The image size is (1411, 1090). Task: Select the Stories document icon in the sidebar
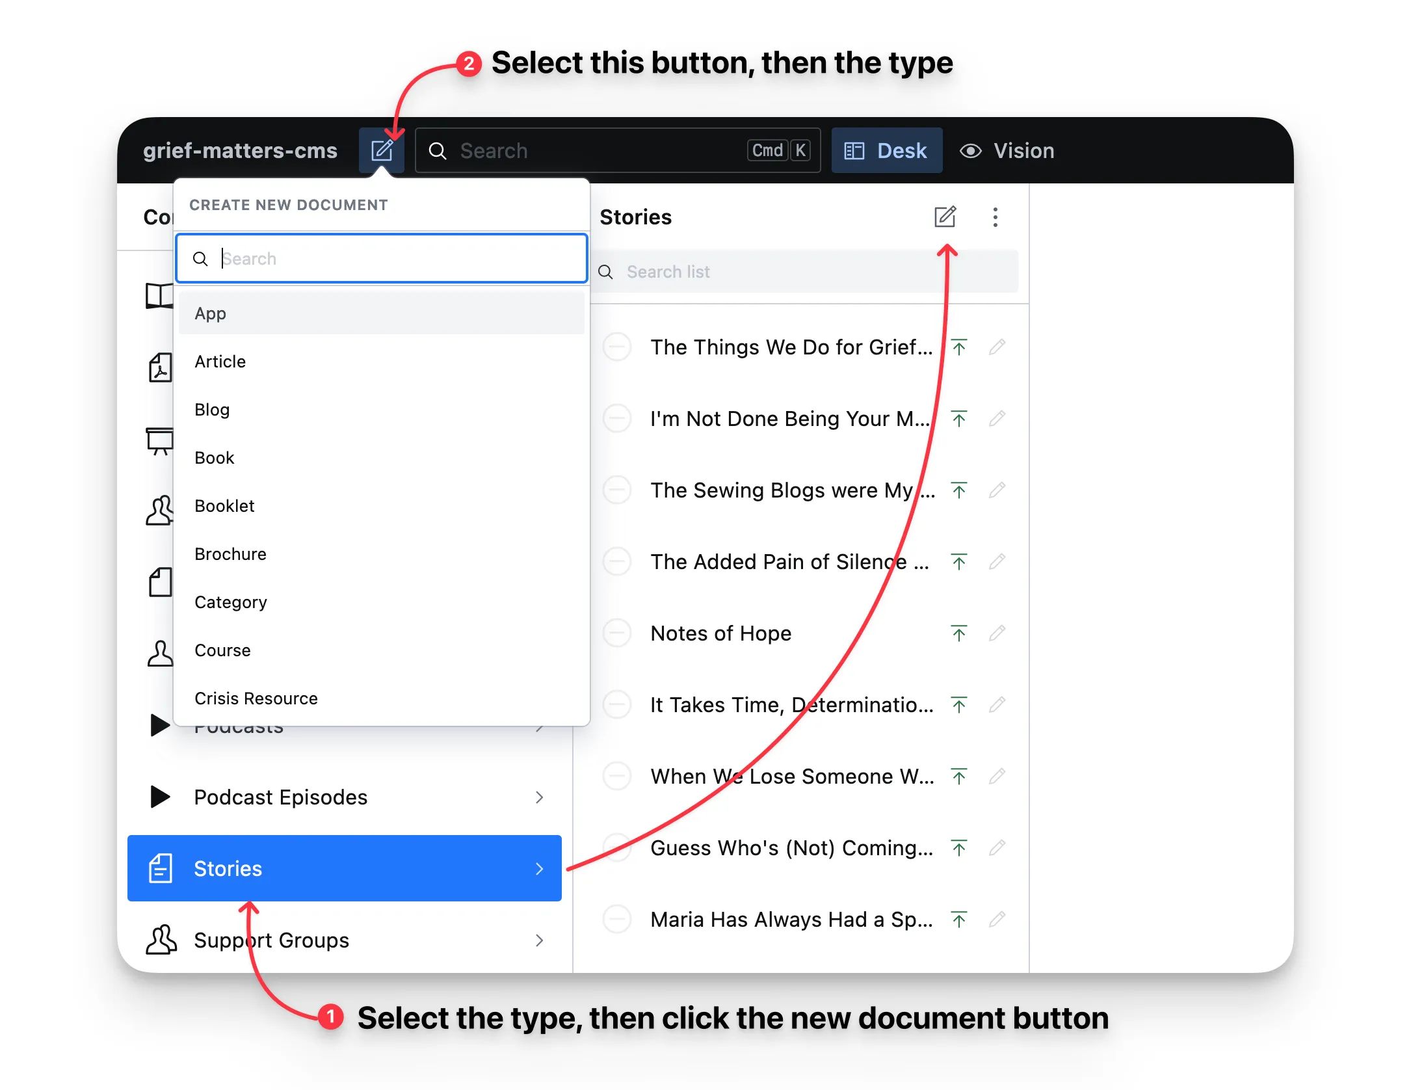pyautogui.click(x=161, y=868)
